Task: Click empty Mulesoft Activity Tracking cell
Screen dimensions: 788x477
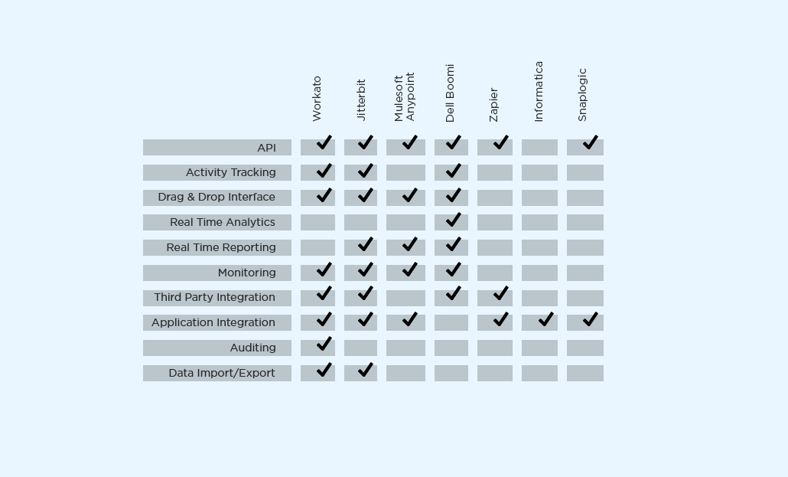Action: point(405,172)
